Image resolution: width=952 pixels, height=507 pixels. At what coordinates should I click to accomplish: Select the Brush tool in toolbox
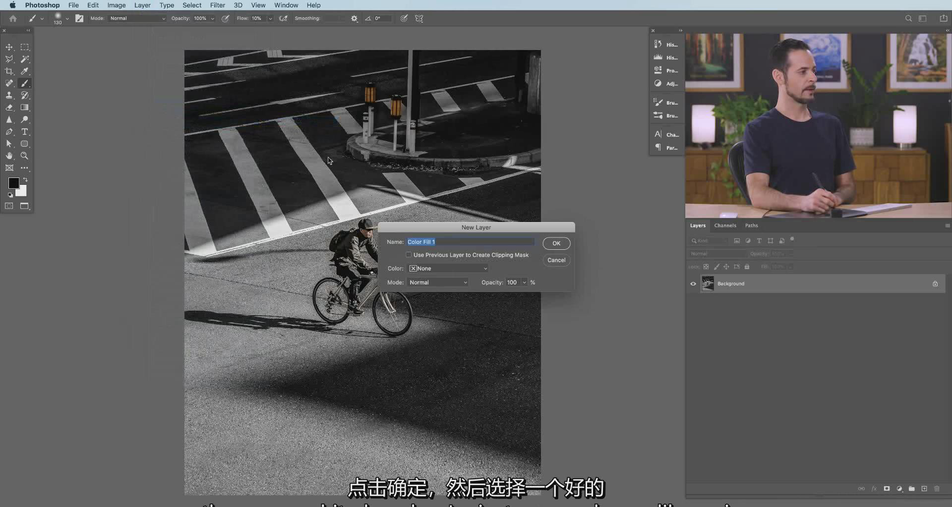pyautogui.click(x=24, y=83)
